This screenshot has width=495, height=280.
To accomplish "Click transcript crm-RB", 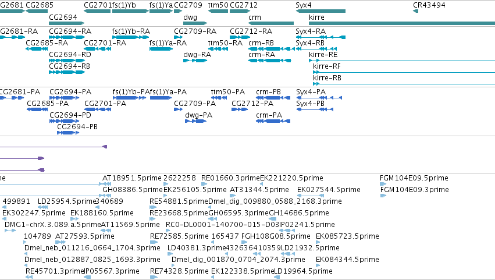I will tap(261, 43).
